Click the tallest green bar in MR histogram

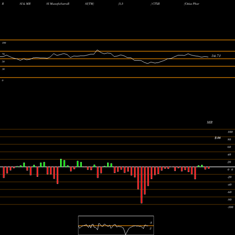(61, 163)
